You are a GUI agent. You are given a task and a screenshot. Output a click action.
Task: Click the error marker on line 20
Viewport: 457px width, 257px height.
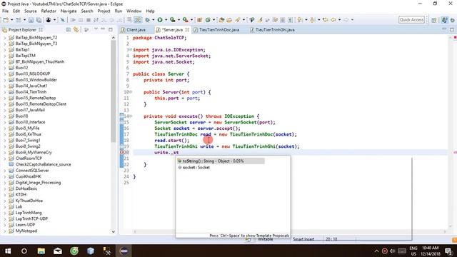tap(121, 152)
